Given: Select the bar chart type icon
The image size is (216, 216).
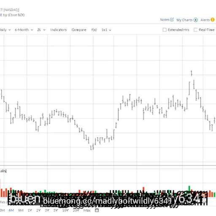Looking at the screenshot, I should (39, 30).
